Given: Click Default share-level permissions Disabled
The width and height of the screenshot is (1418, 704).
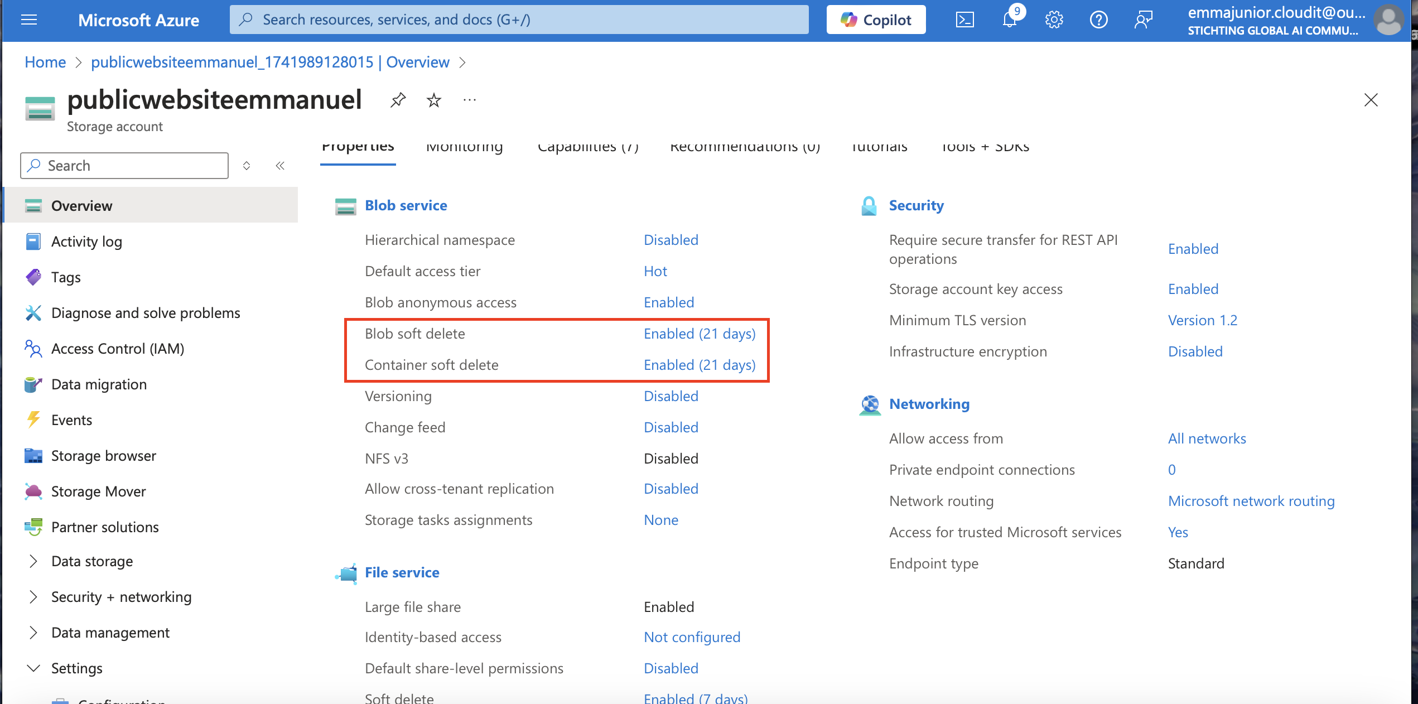Looking at the screenshot, I should point(671,668).
